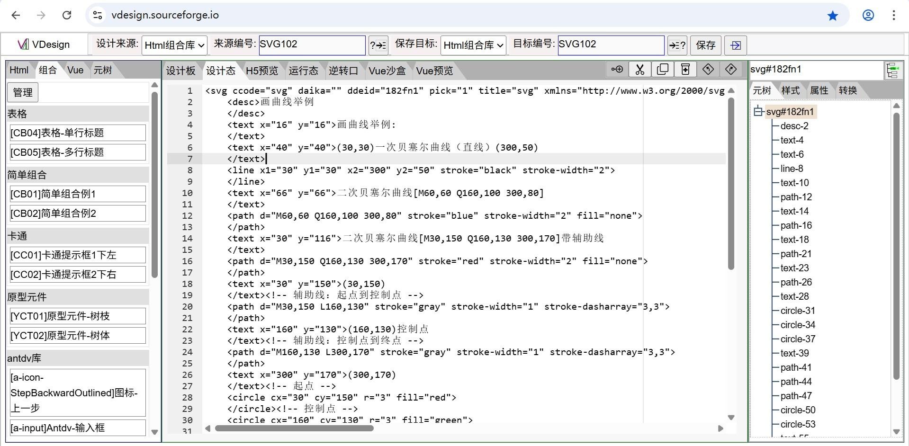Viewport: 909px width, 446px height.
Task: Open the H5预览 tab
Action: click(261, 71)
